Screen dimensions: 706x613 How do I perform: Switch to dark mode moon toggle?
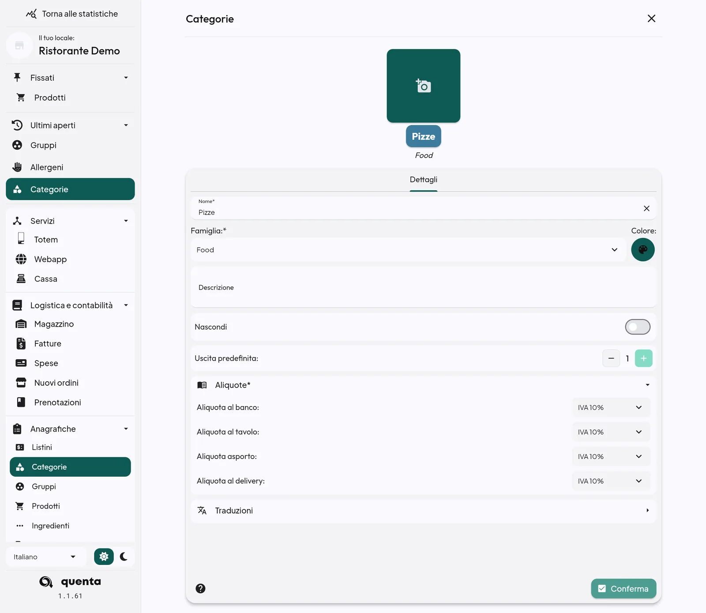pyautogui.click(x=124, y=557)
